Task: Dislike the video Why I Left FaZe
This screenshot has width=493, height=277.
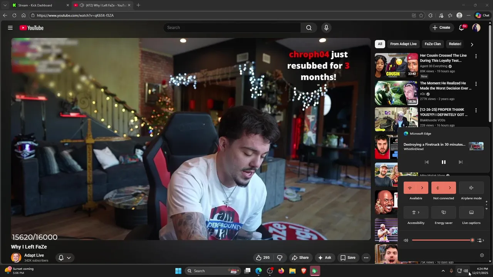Action: tap(280, 258)
